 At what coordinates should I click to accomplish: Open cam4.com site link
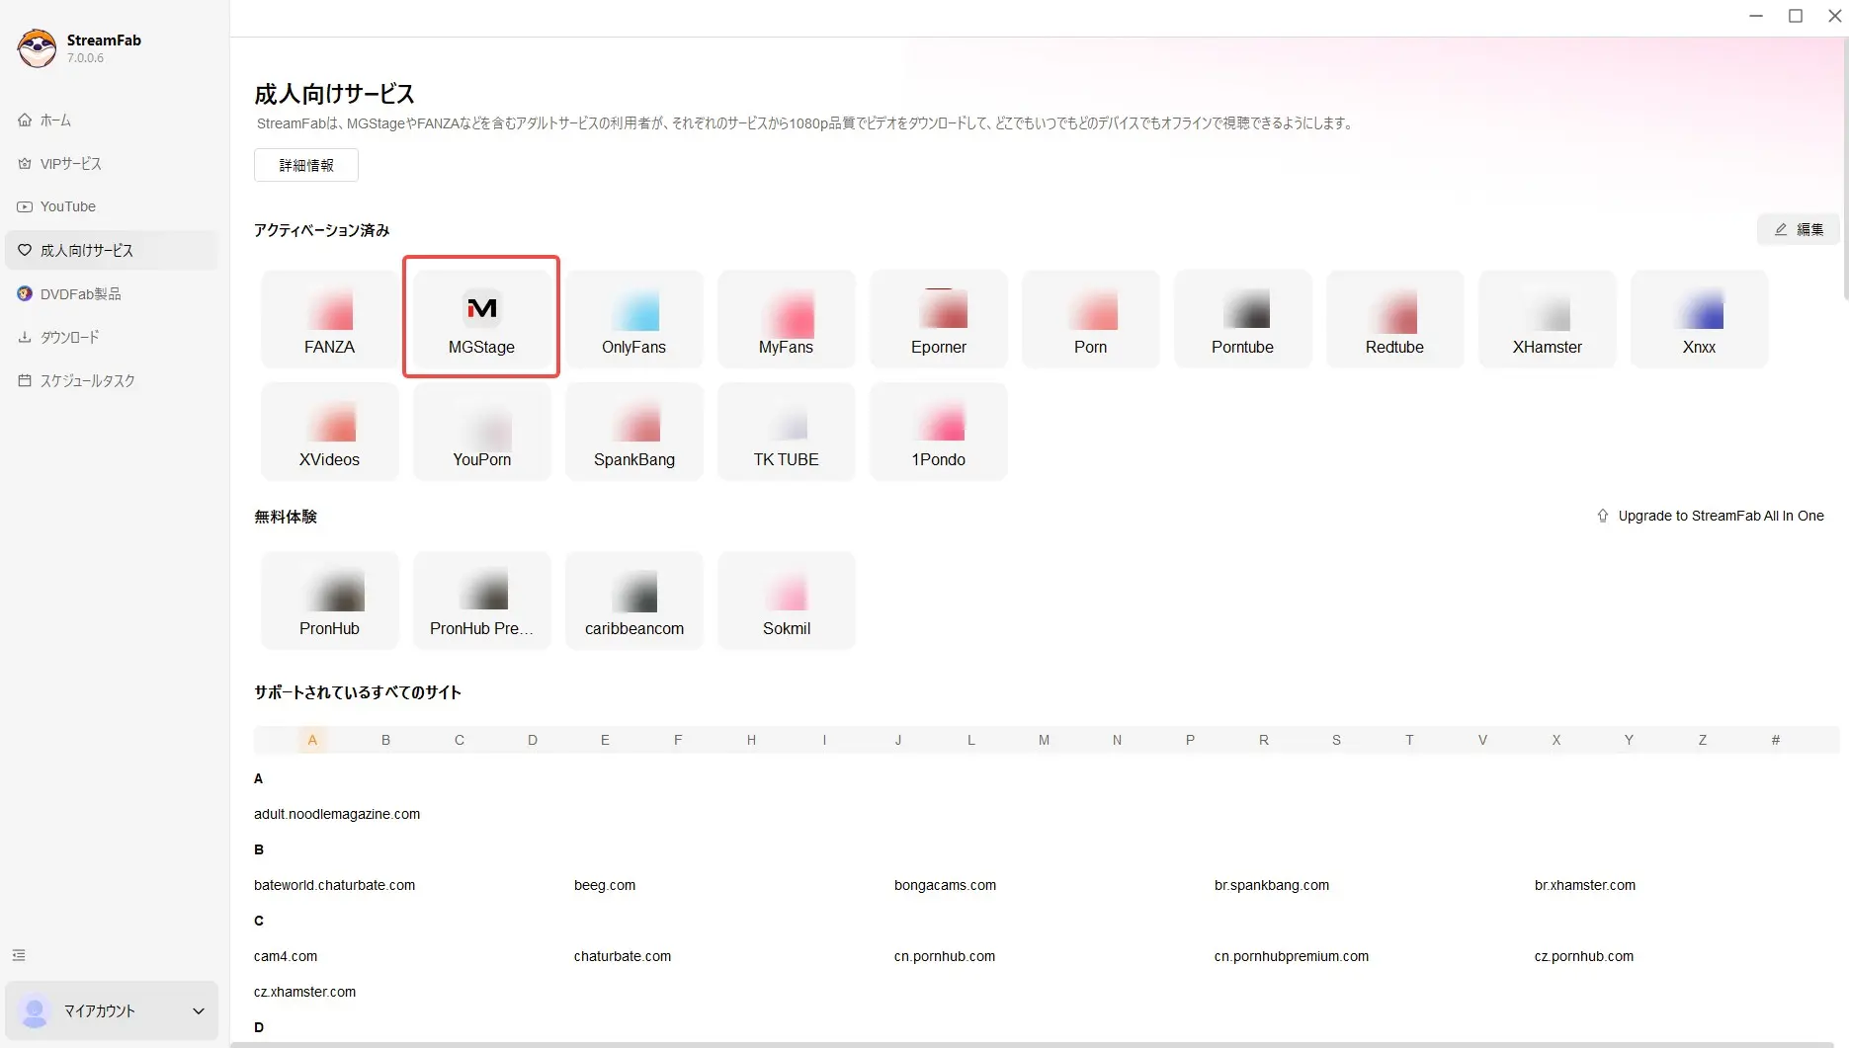(x=286, y=956)
